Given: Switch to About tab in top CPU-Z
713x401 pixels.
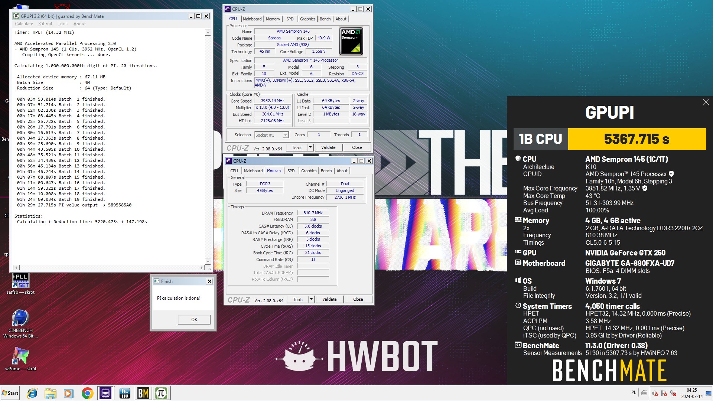Looking at the screenshot, I should click(341, 19).
